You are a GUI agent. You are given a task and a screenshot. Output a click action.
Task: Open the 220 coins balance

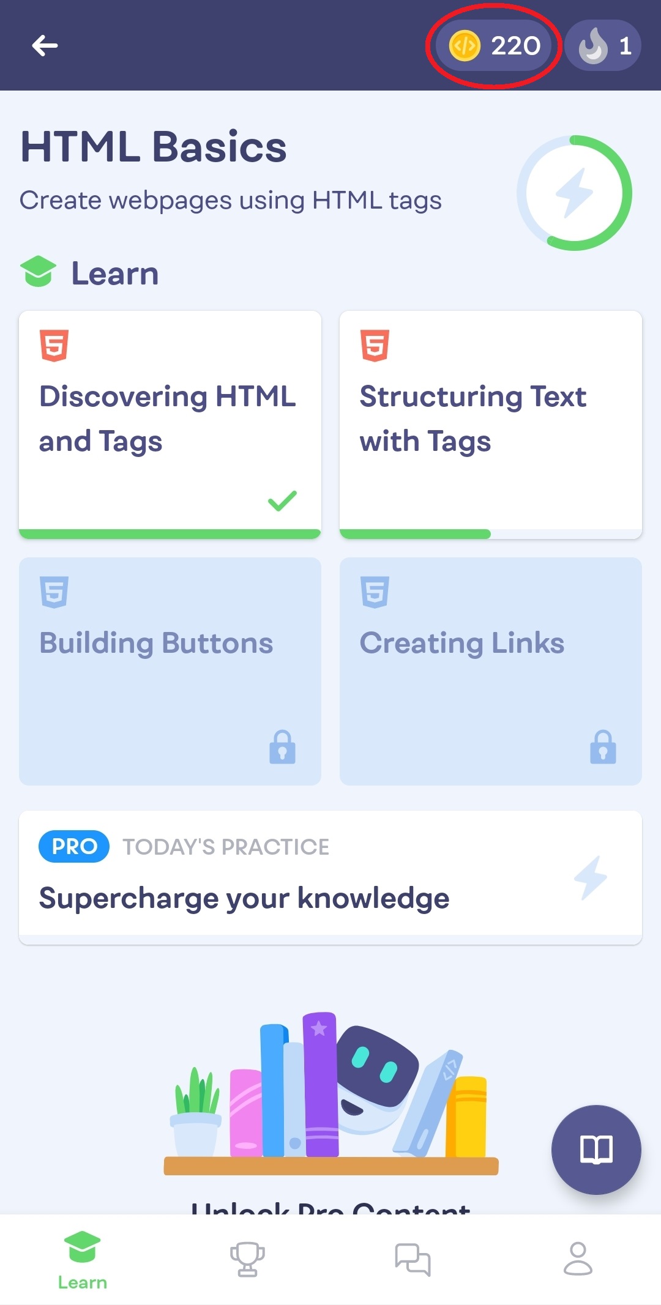click(x=495, y=46)
